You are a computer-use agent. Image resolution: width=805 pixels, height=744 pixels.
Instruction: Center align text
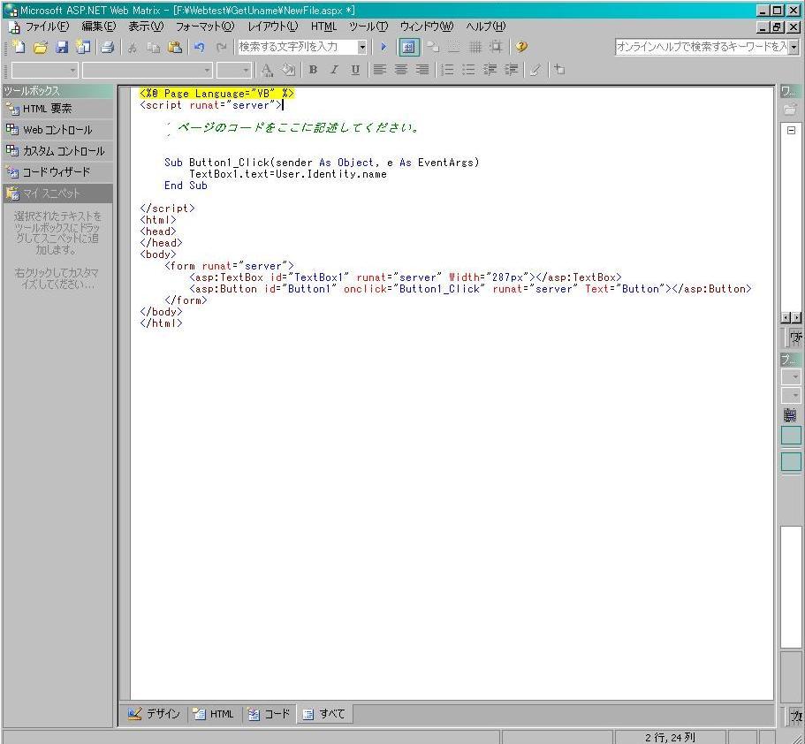tap(401, 70)
